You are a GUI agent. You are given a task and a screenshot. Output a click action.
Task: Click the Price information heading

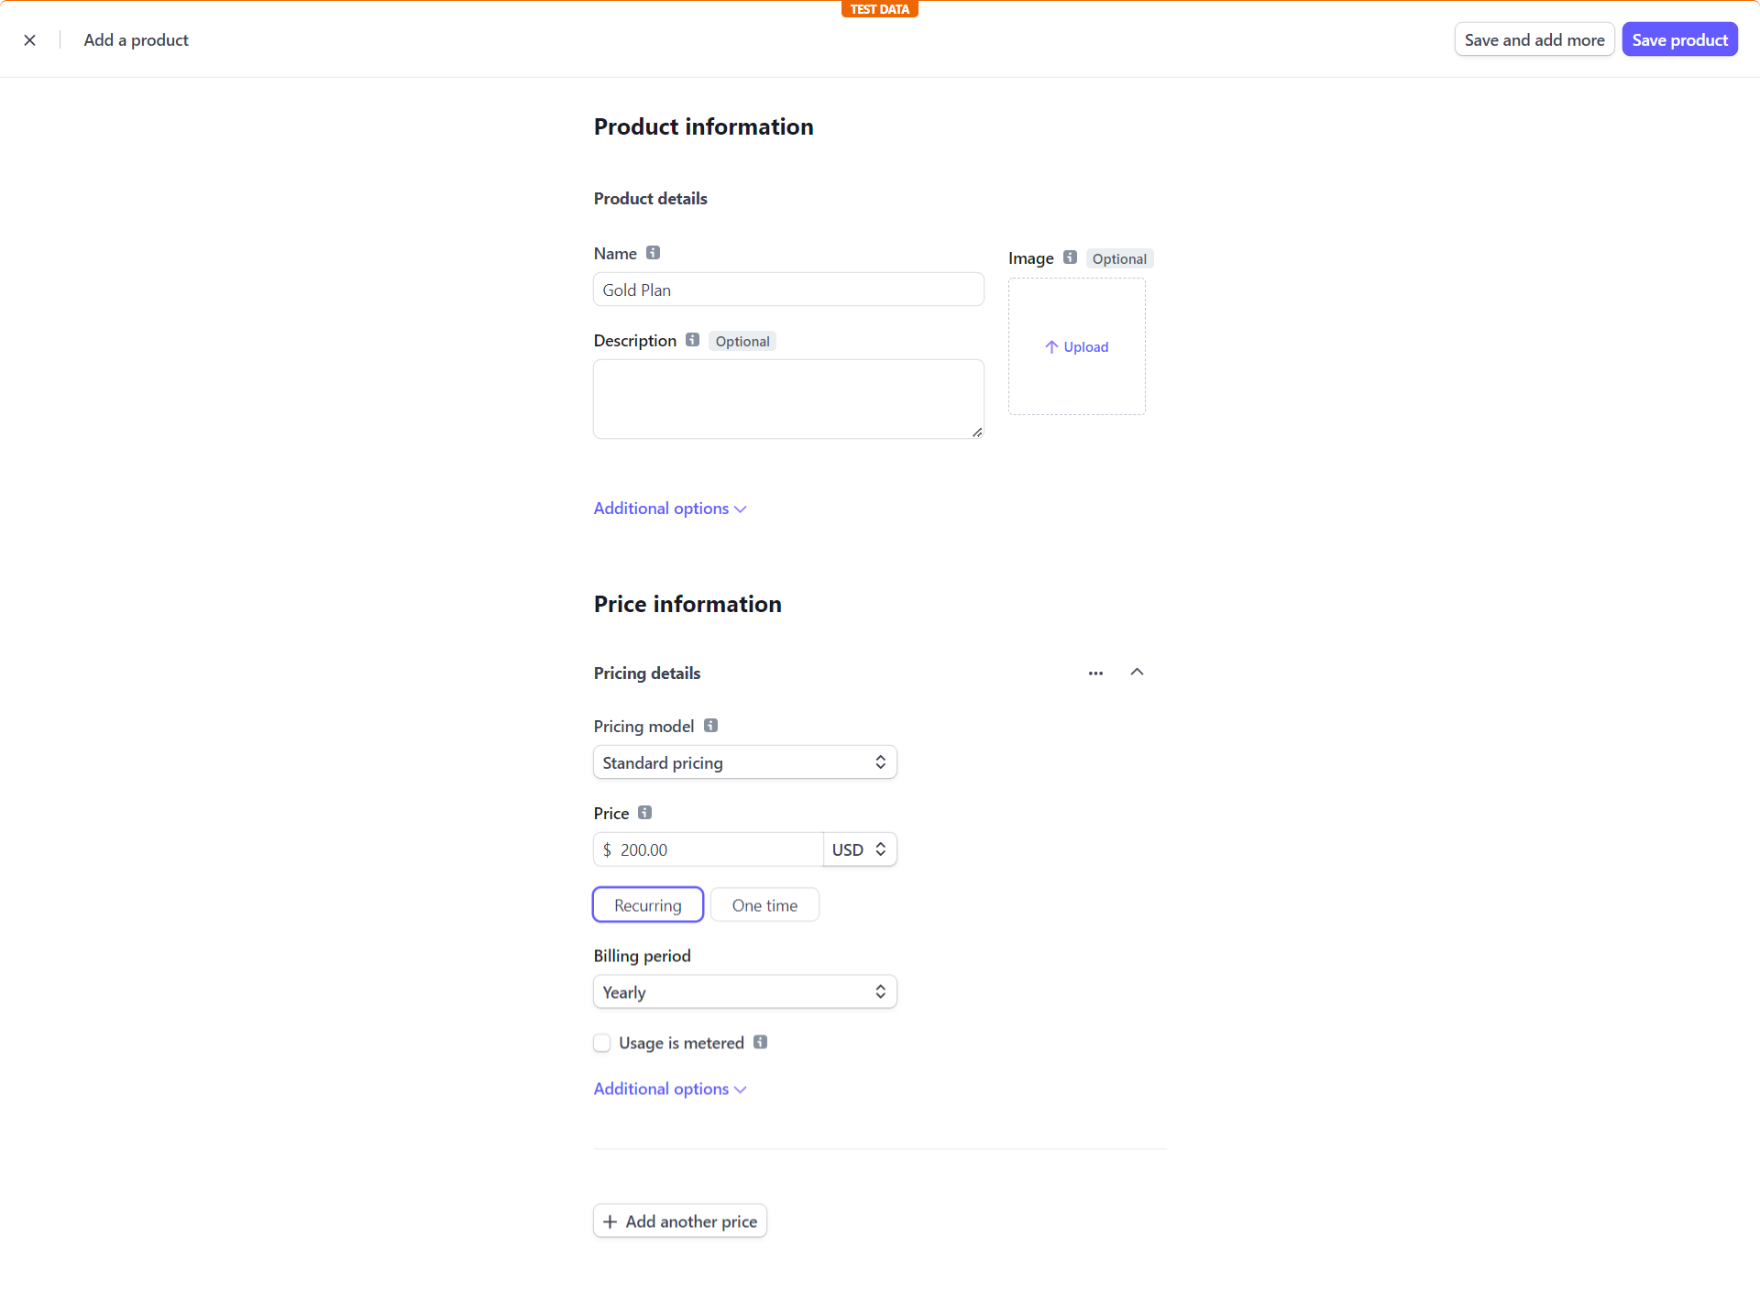687,604
